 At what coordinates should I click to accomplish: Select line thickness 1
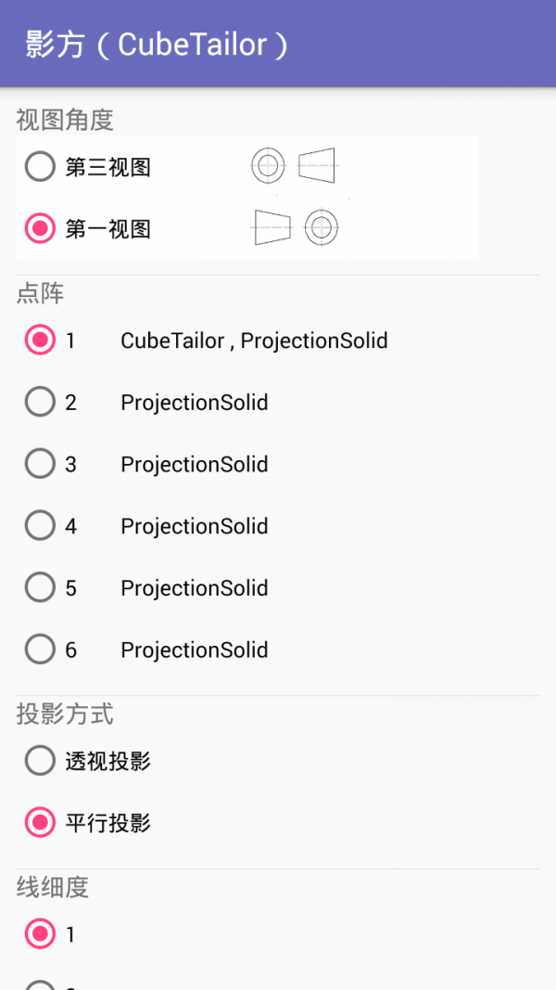point(40,934)
